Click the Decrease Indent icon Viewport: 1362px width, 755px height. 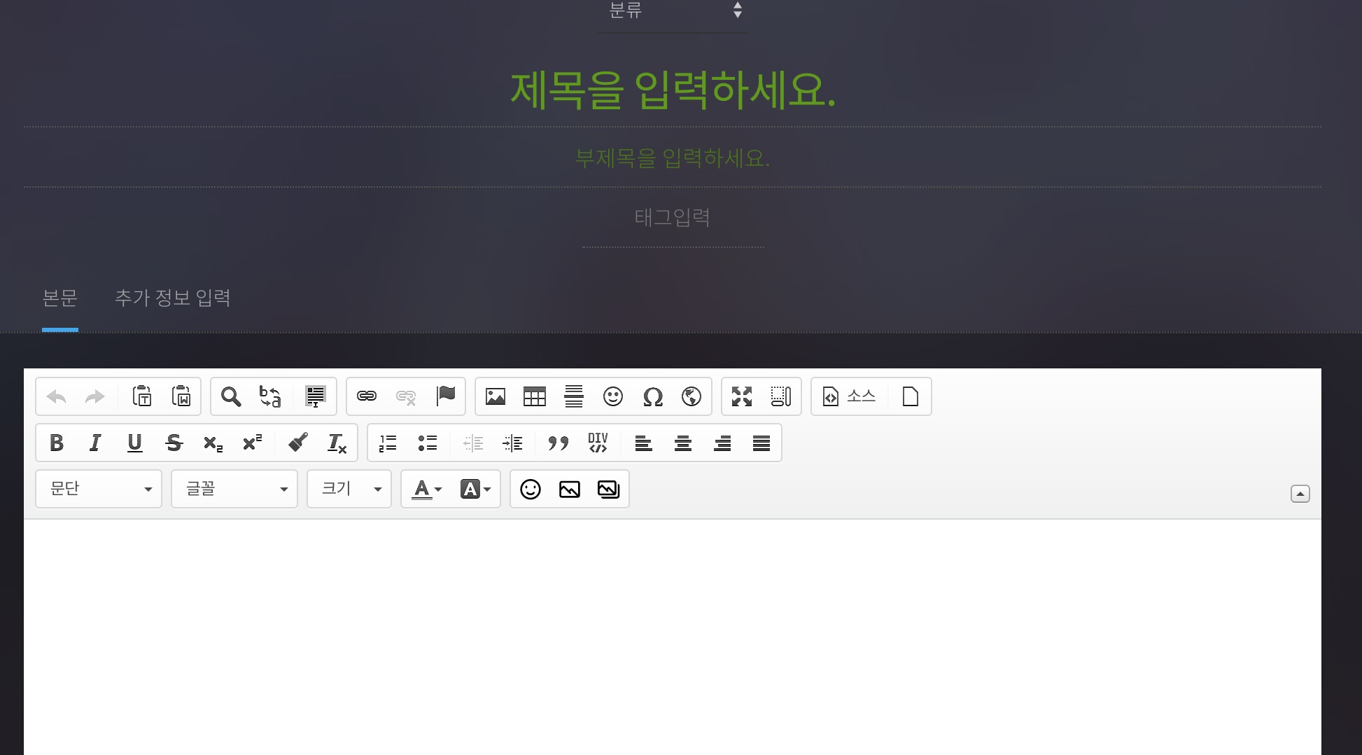click(473, 443)
